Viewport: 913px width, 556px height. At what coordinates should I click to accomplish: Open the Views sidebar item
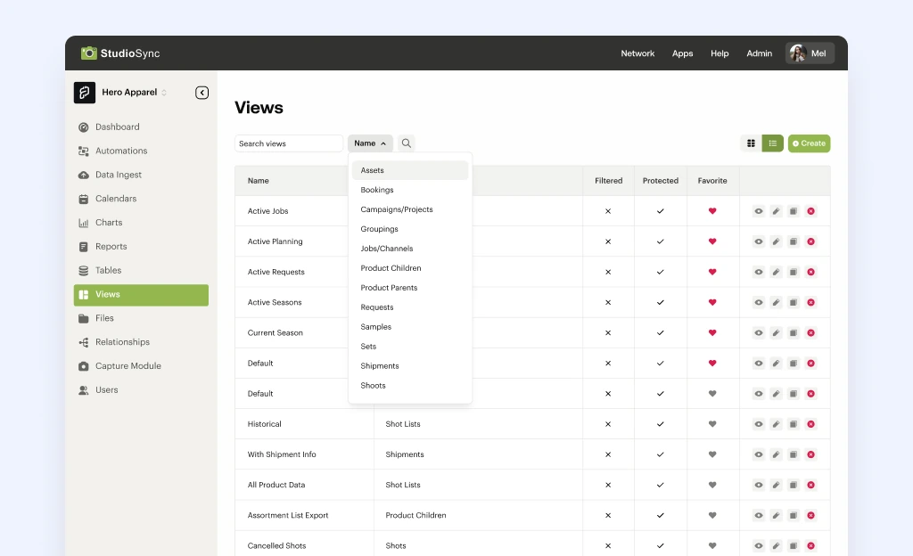(141, 295)
